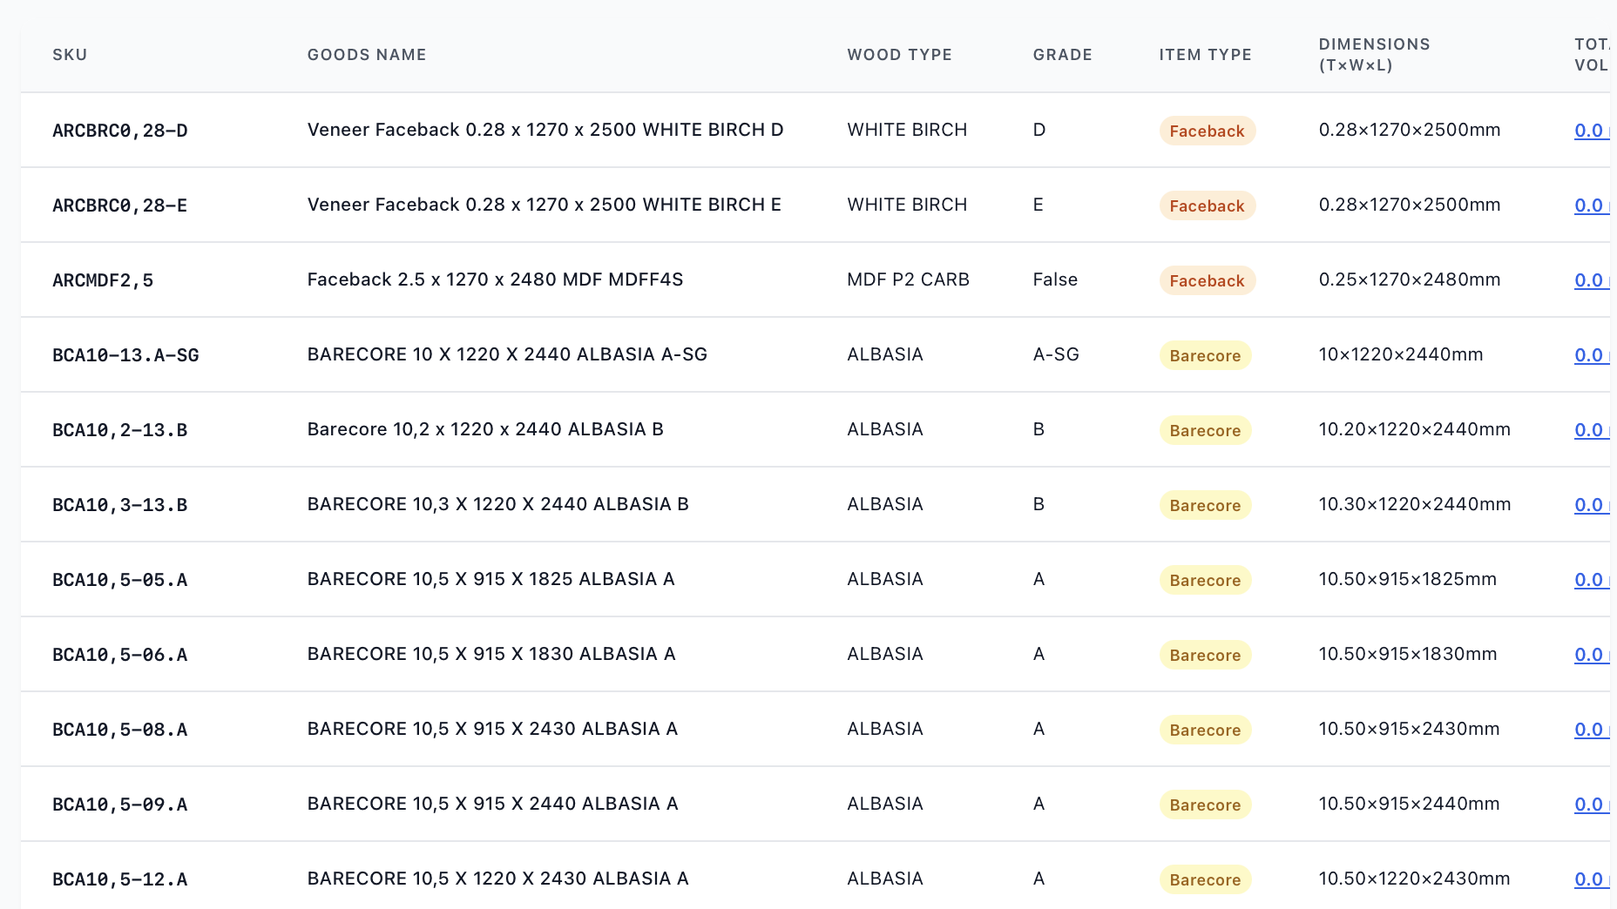Click the Wood Type column header
The width and height of the screenshot is (1617, 909).
pos(899,55)
